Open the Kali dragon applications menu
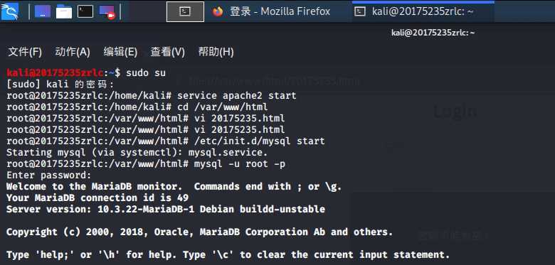This screenshot has width=555, height=265. pos(9,11)
